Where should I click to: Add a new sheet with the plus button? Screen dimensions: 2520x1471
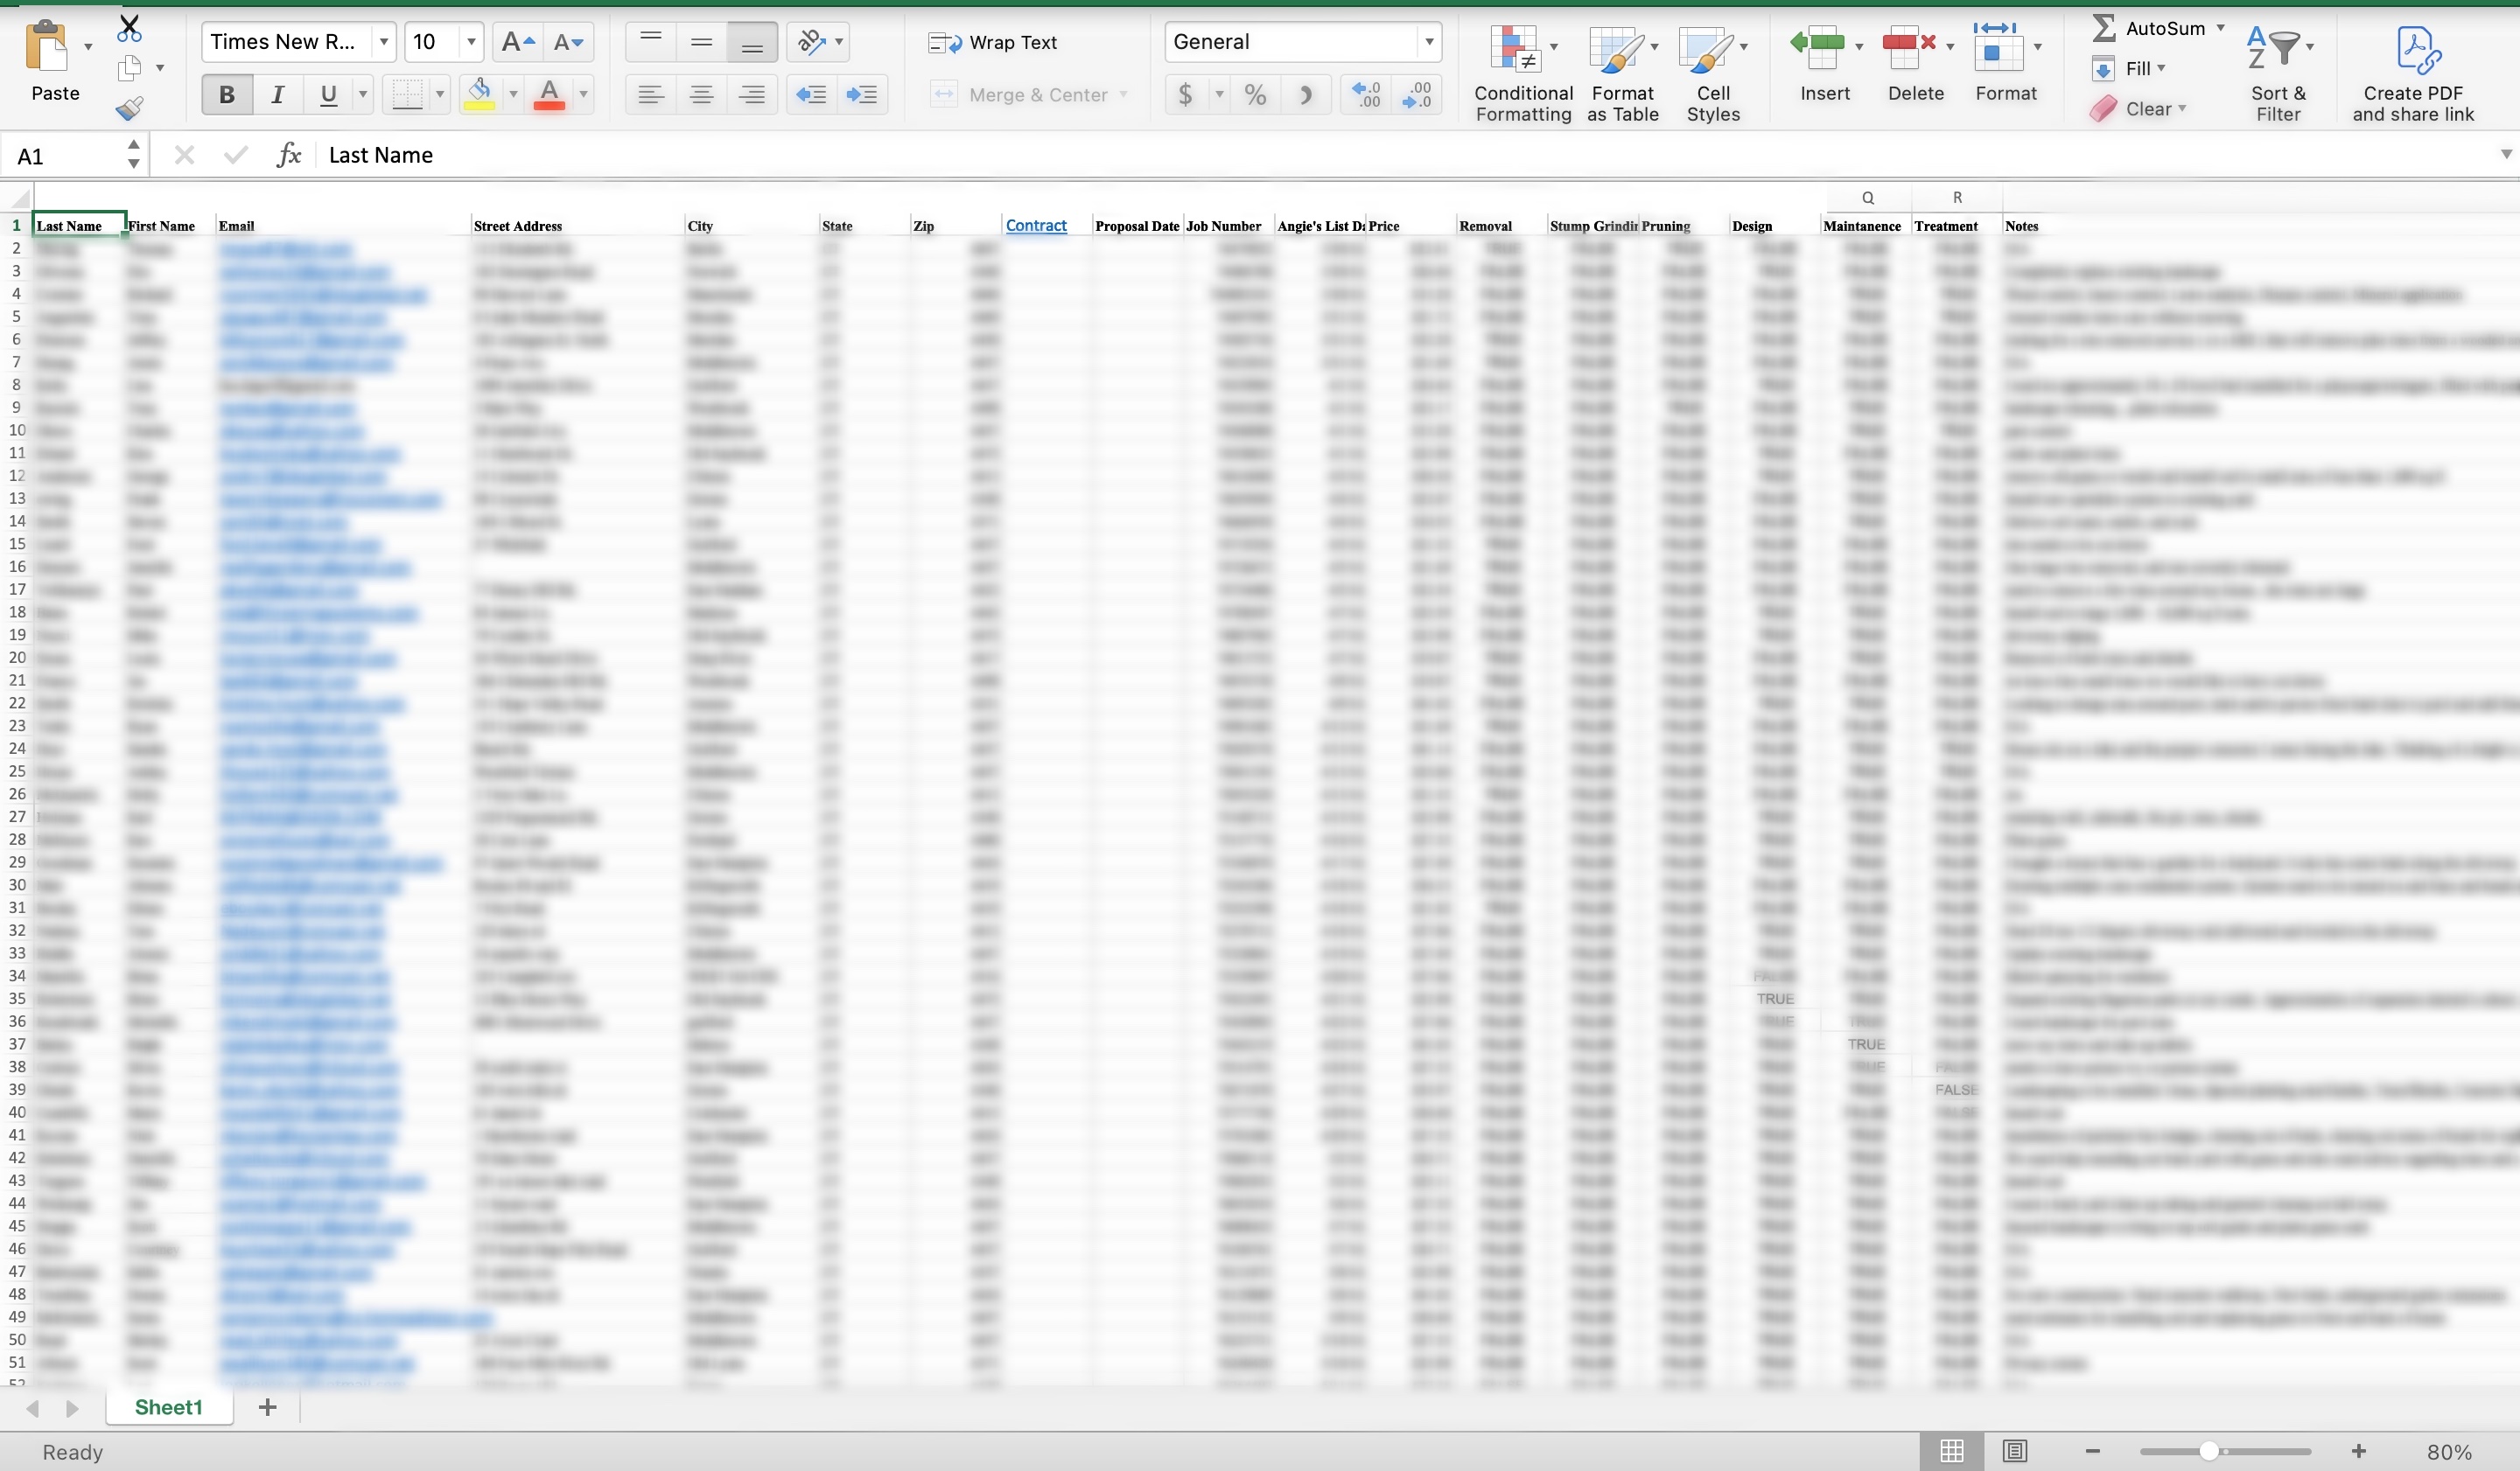coord(267,1406)
